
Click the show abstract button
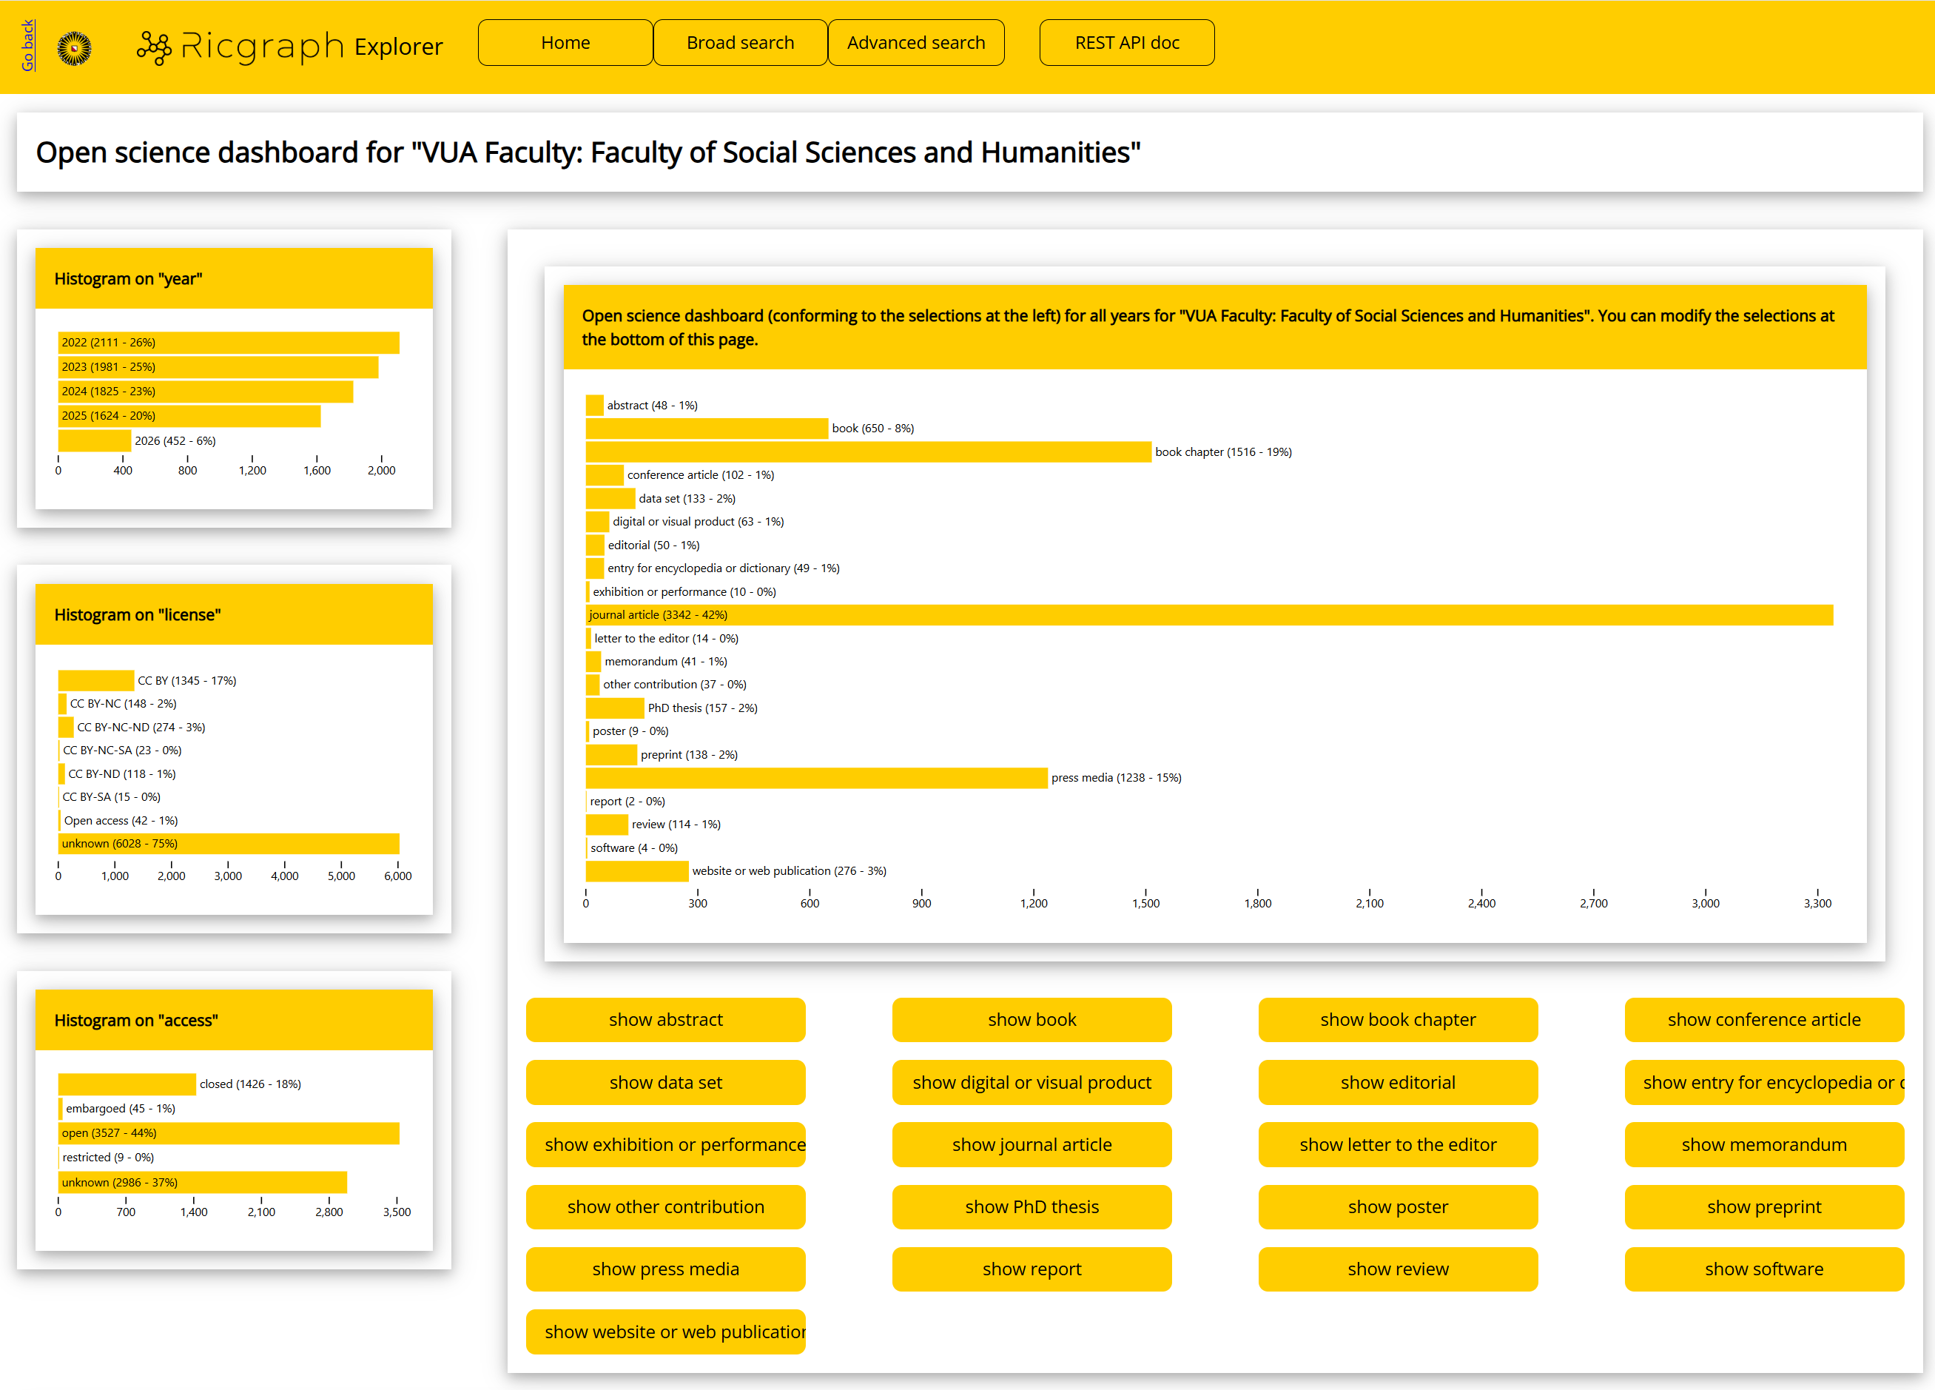point(665,1020)
